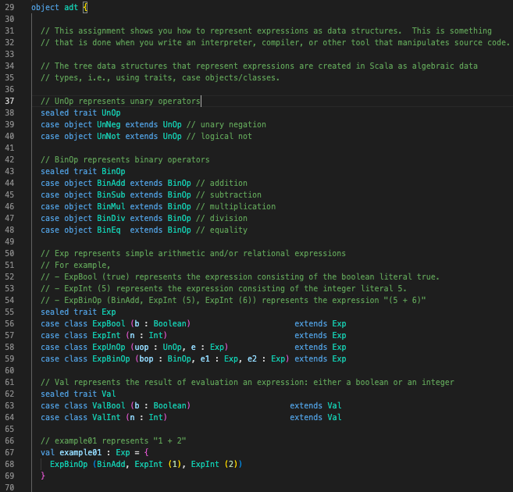Click the 'UnNot' case object name
Image resolution: width=513 pixels, height=492 pixels.
tap(109, 136)
